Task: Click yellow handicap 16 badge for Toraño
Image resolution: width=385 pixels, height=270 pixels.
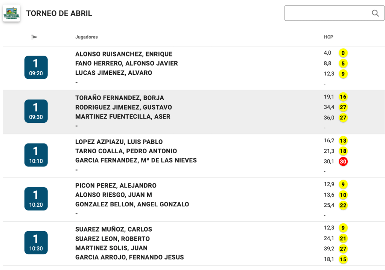Action: (x=343, y=97)
